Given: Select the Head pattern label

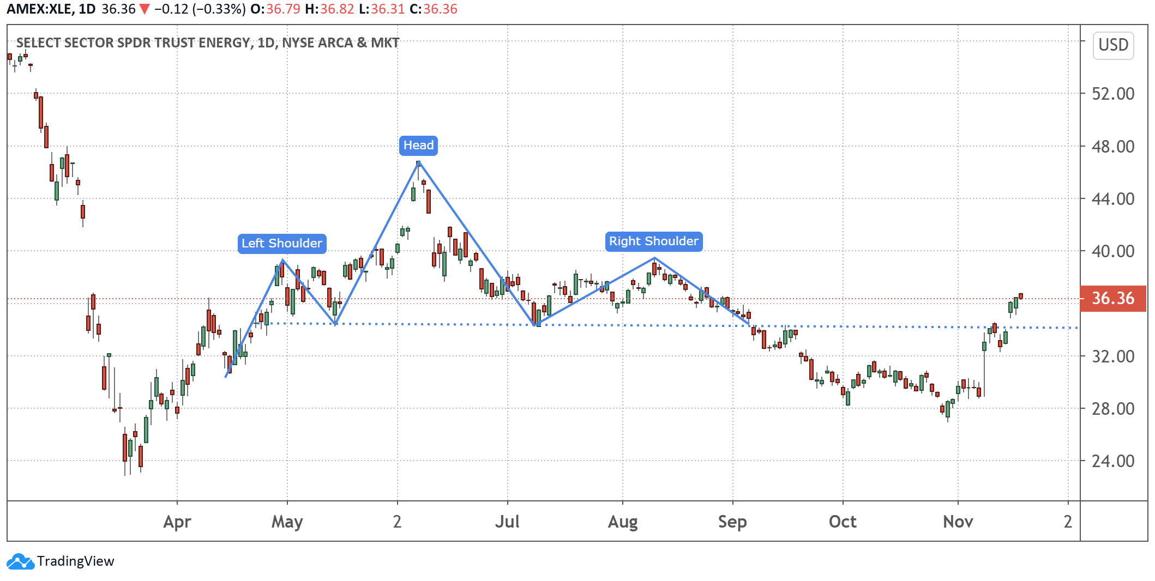Looking at the screenshot, I should tap(418, 146).
